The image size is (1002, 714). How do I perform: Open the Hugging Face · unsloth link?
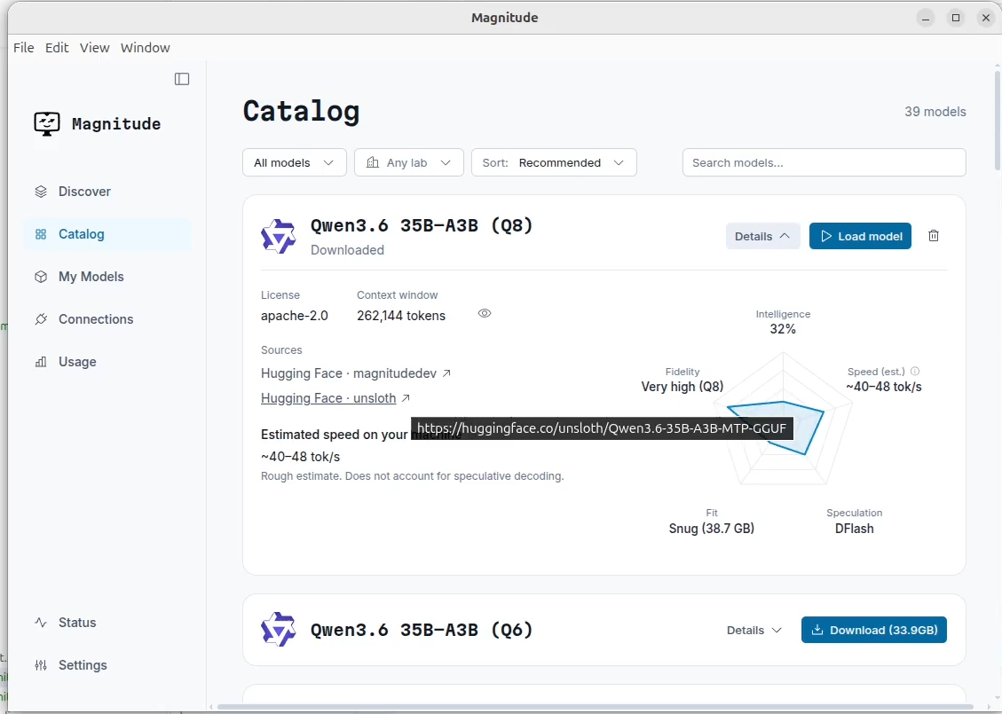pyautogui.click(x=335, y=398)
